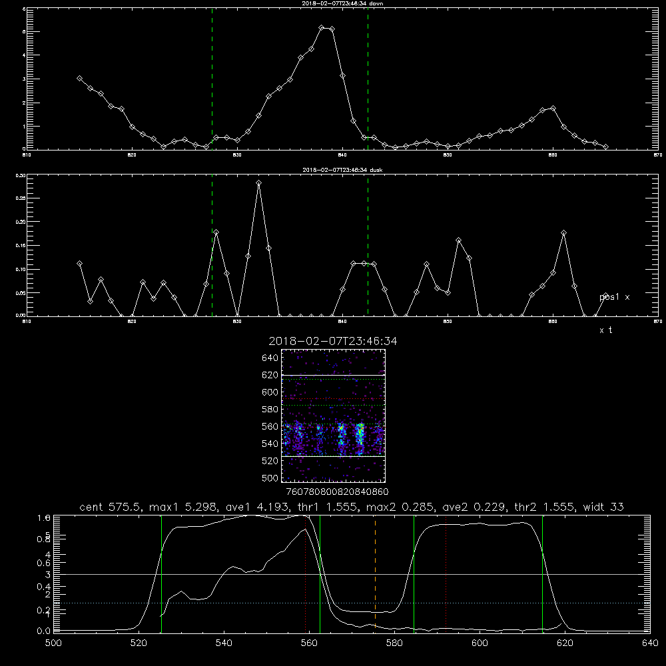666x666 pixels.
Task: Click the 540 label on bottom plot x-axis
Action: (x=224, y=643)
